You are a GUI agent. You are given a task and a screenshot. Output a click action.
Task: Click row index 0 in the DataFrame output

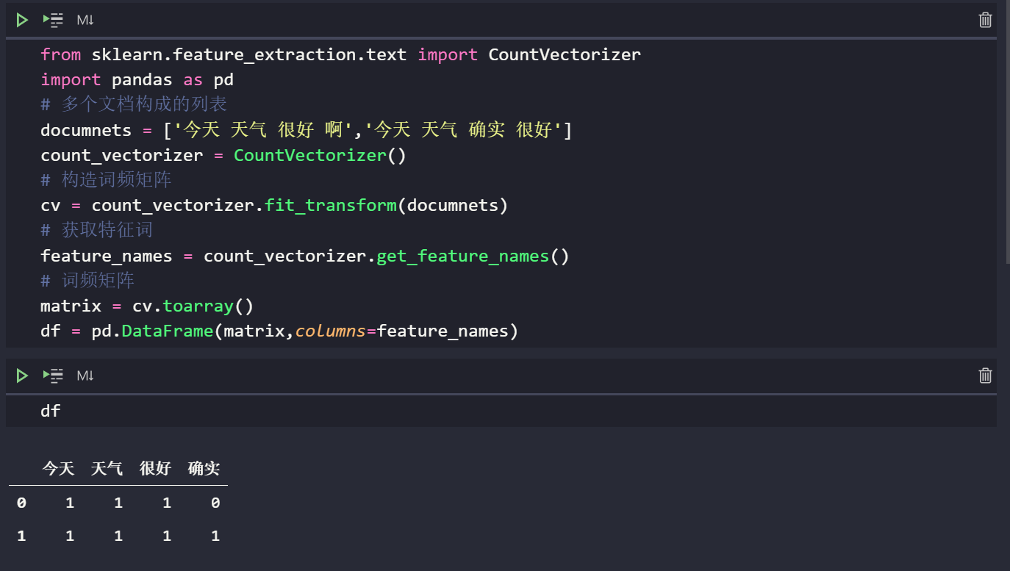coord(21,503)
